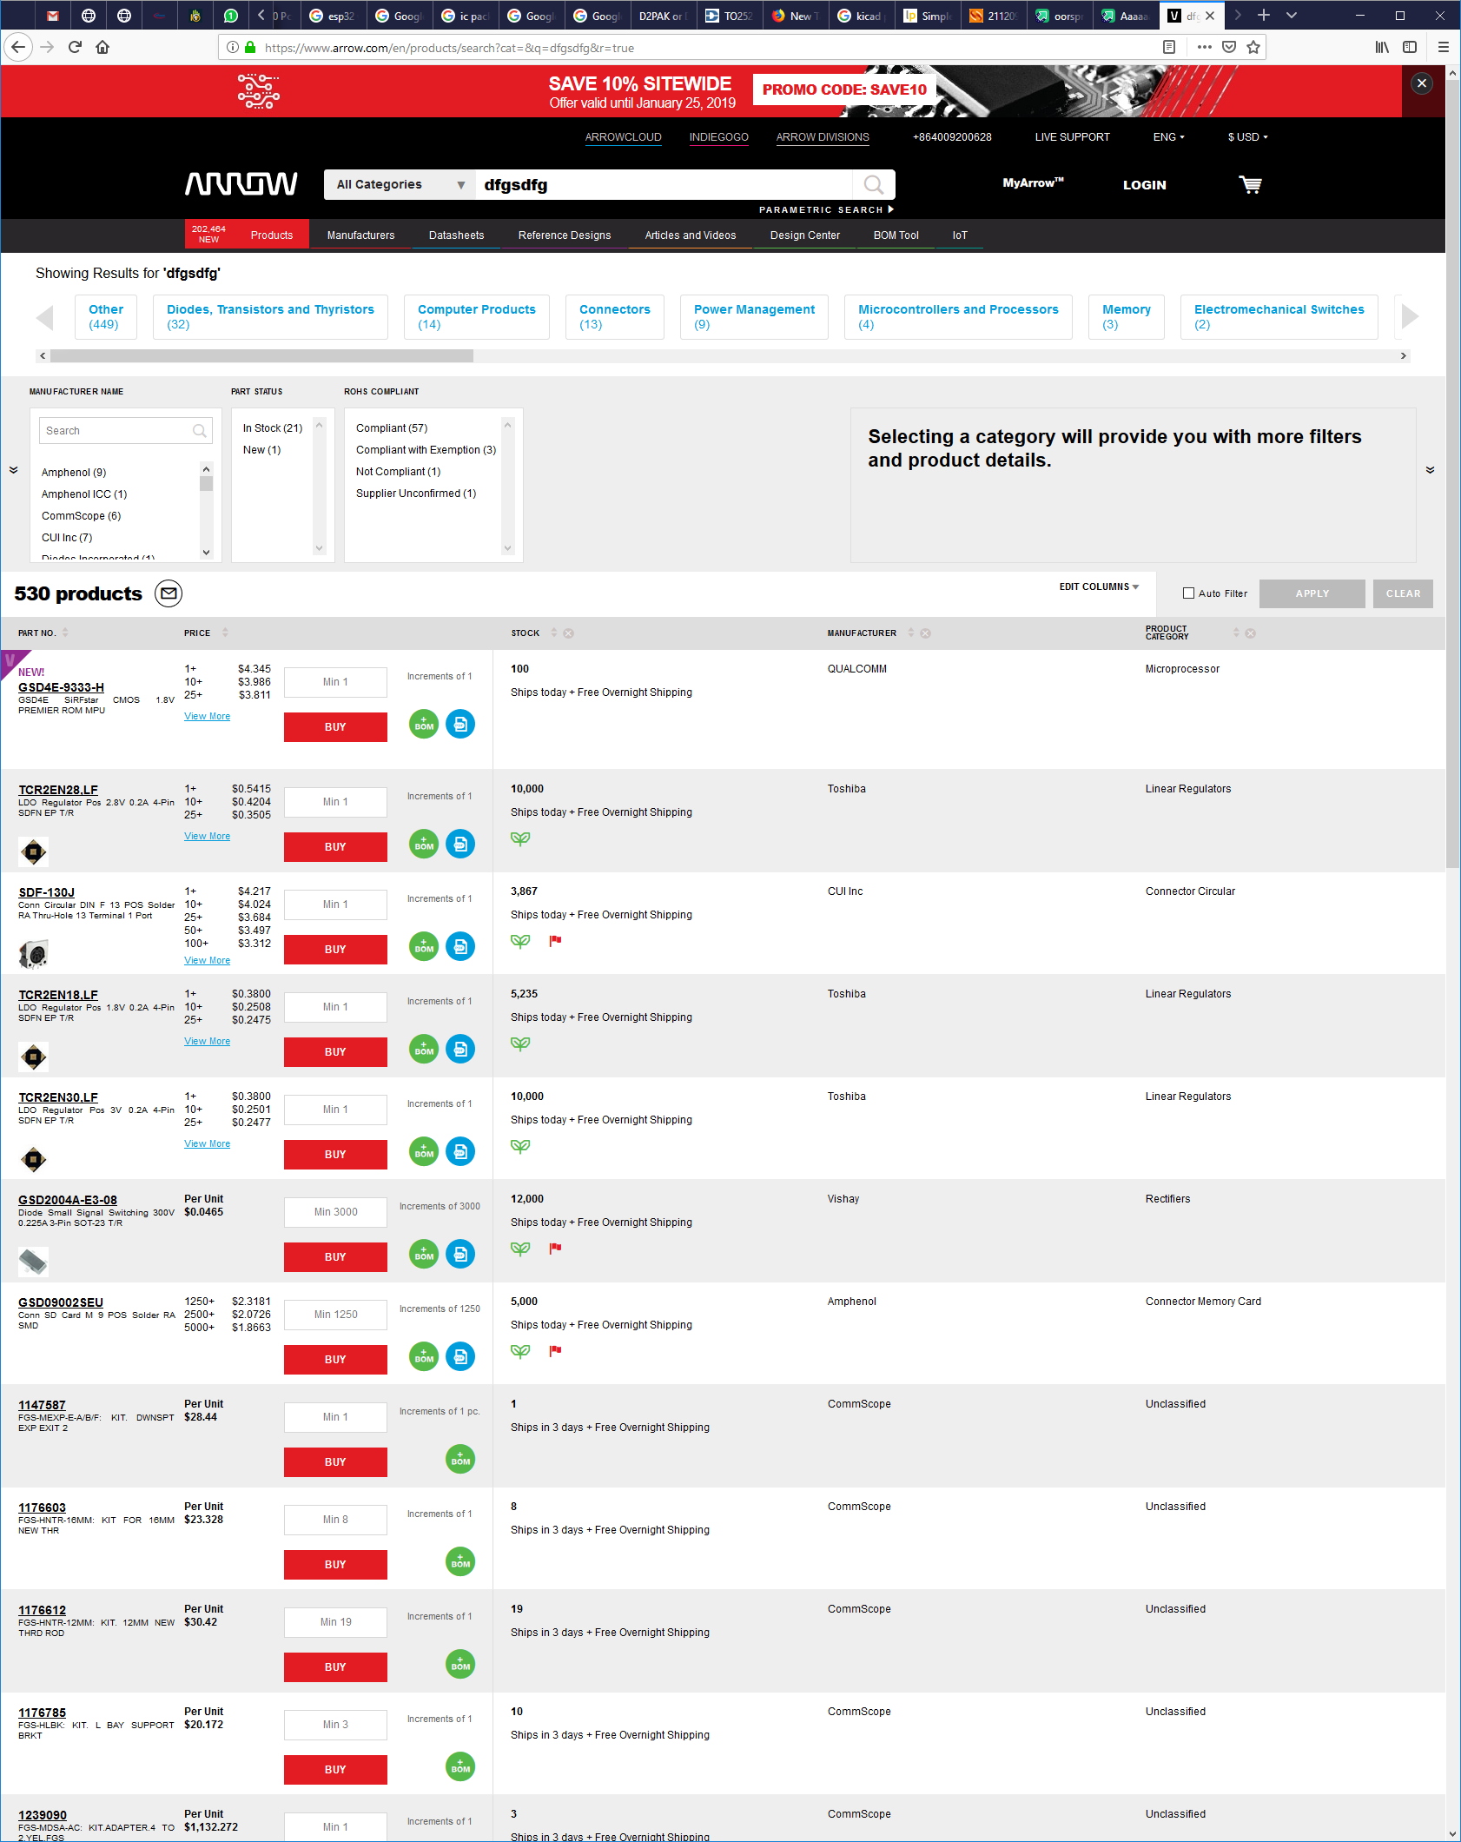Bookmark this page with star icon
This screenshot has height=1842, width=1461.
tap(1253, 47)
